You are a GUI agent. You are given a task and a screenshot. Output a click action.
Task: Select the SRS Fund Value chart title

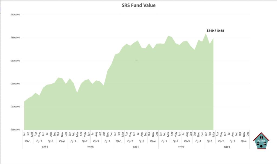point(138,5)
